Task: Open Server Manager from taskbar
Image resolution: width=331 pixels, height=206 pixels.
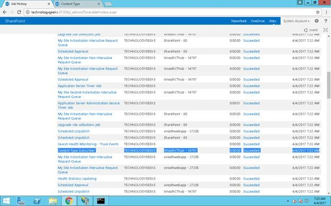Action: click(x=21, y=201)
